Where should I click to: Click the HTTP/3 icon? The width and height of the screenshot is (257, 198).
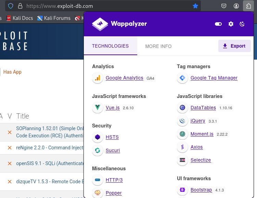[98, 180]
